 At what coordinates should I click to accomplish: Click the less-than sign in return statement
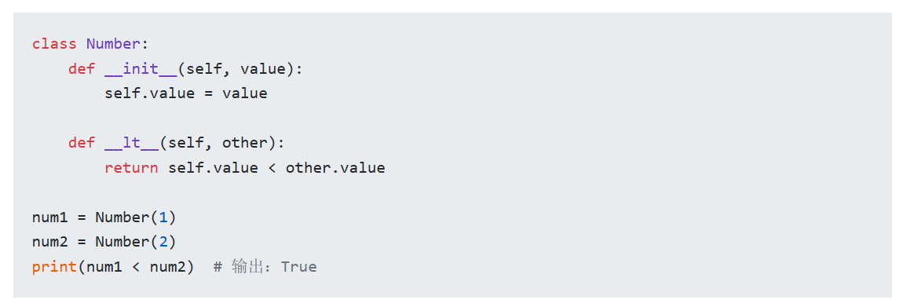point(272,168)
